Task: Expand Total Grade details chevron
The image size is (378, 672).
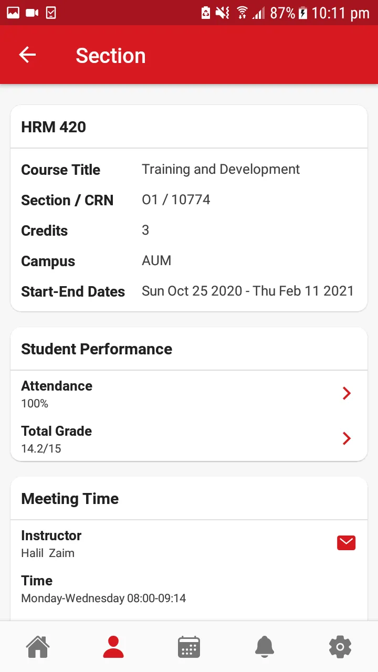Action: [x=346, y=438]
